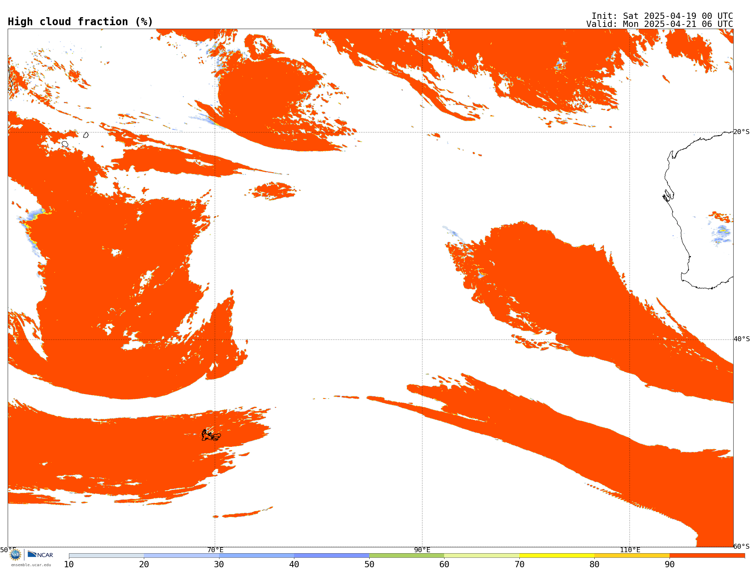The image size is (756, 569).
Task: Pick the 40-50 periwinkle colorbar segment
Action: pyautogui.click(x=331, y=556)
